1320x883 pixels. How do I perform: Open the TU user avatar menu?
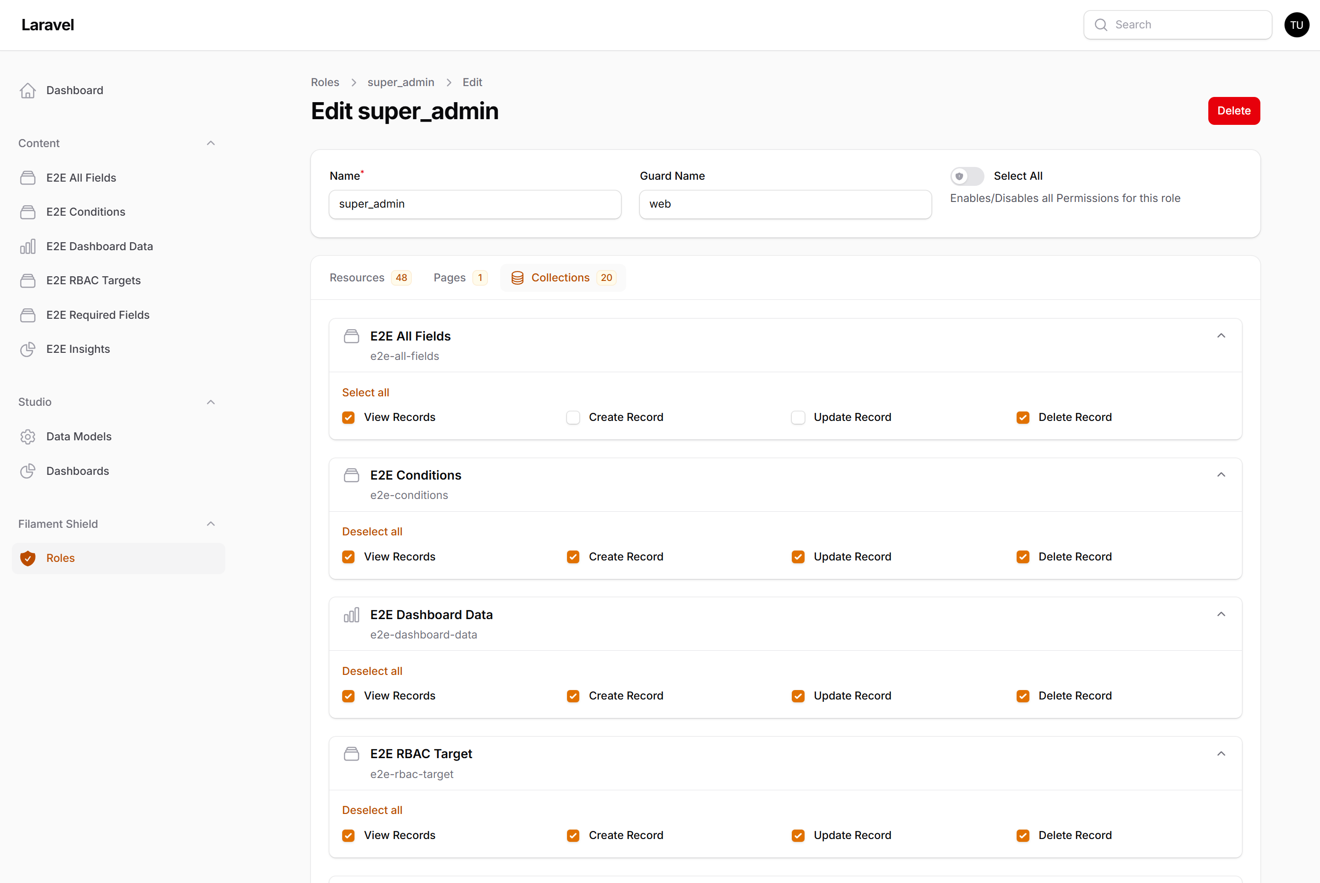(x=1296, y=25)
